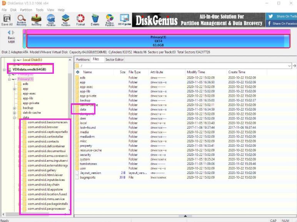Sort by the Attribute column header
The height and width of the screenshot is (222, 297).
pyautogui.click(x=157, y=72)
